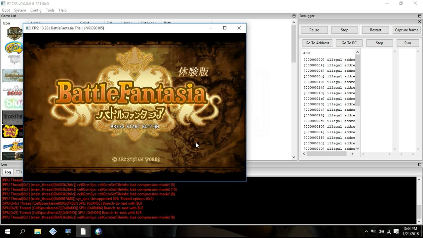Select the 1942 Joint Strike game icon
The height and width of the screenshot is (238, 423).
click(14, 34)
